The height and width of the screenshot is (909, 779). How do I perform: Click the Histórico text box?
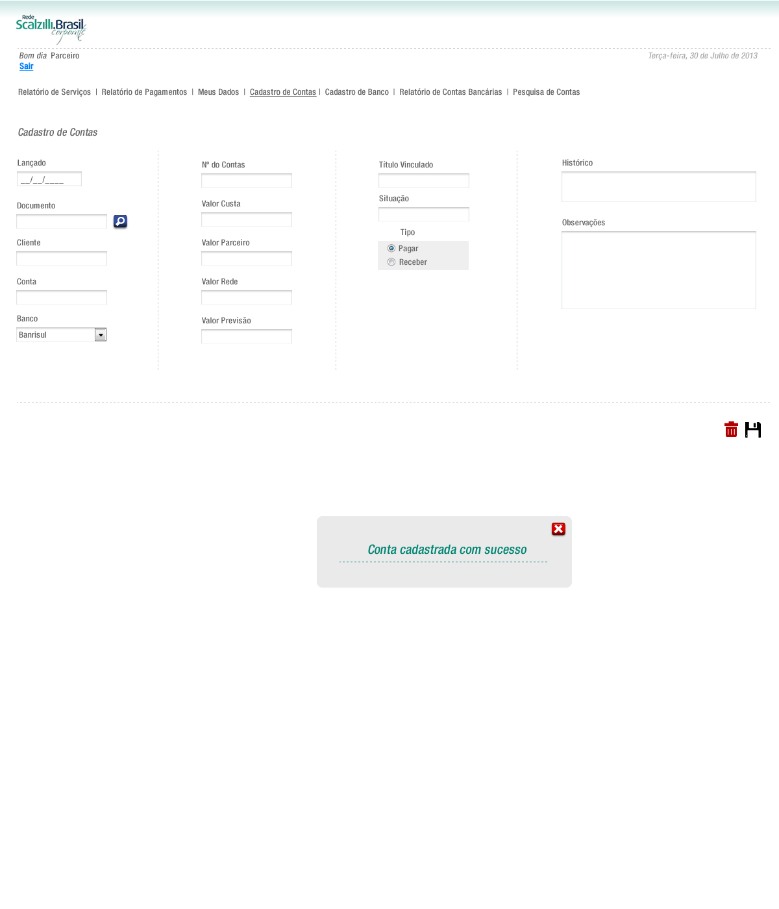pyautogui.click(x=658, y=187)
